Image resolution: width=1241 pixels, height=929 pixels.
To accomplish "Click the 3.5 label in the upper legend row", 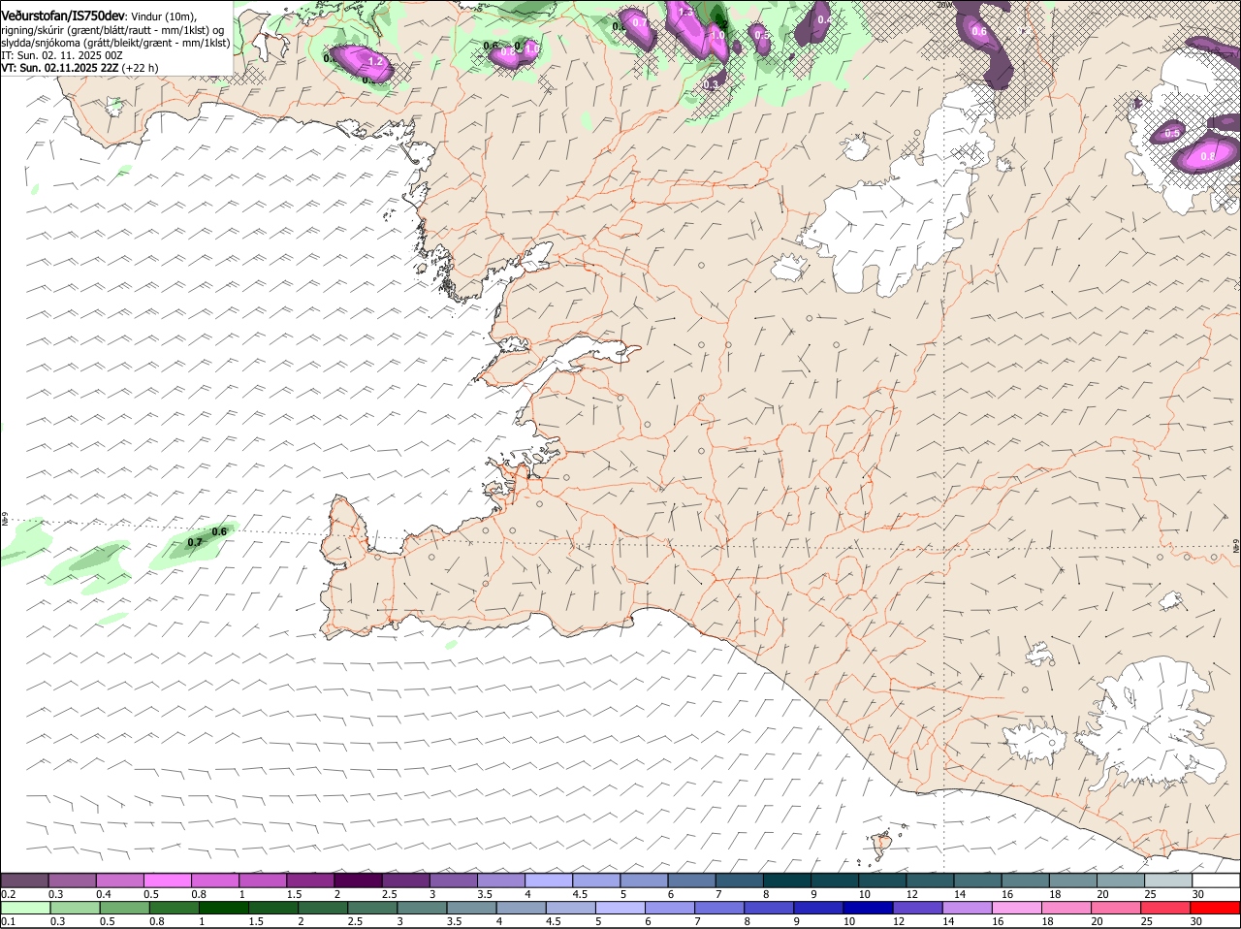I will point(484,894).
